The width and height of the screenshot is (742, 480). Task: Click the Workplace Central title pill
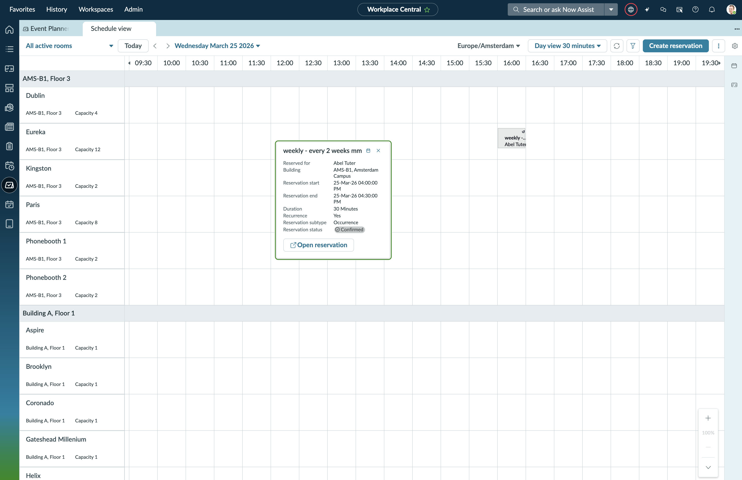tap(397, 10)
